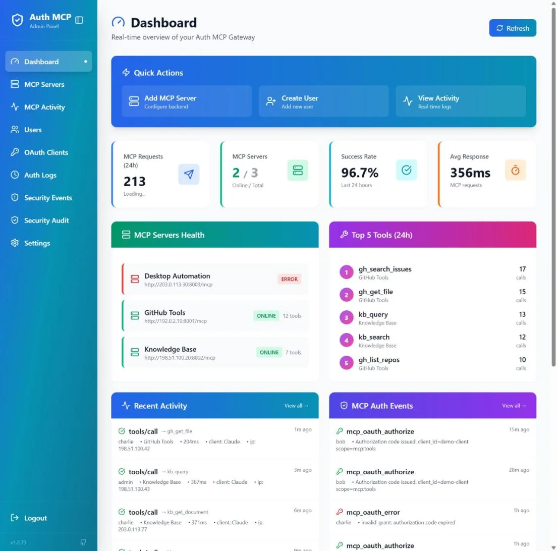Click rank badge 4 for kb_search

(346, 340)
